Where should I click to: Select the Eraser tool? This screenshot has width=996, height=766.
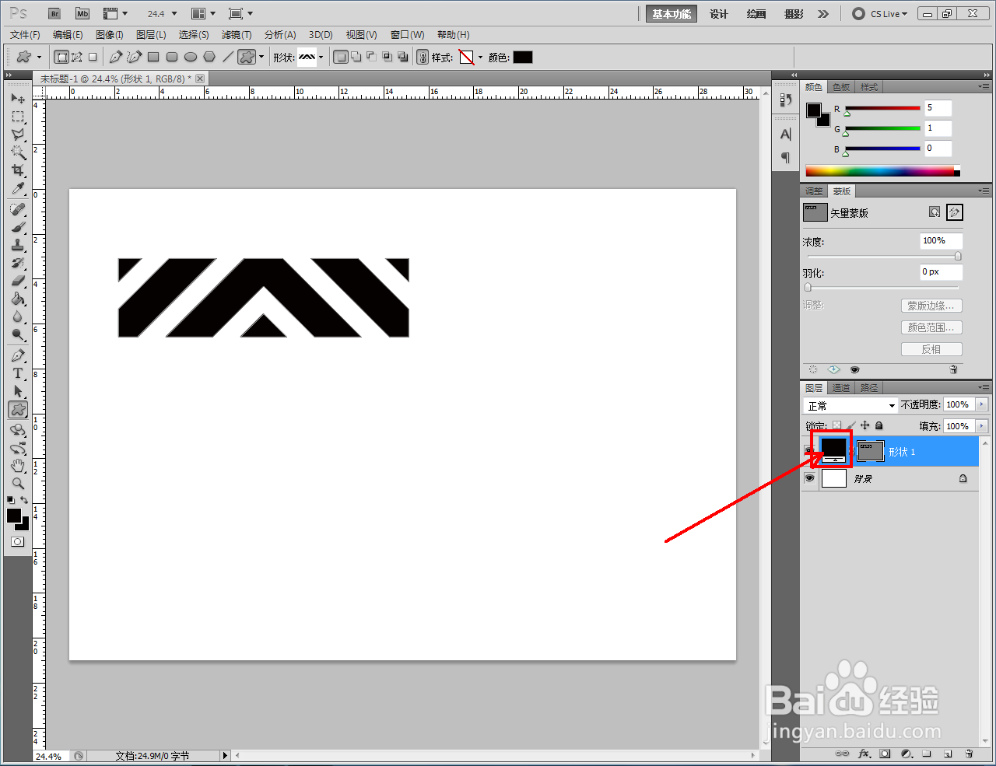[x=18, y=281]
